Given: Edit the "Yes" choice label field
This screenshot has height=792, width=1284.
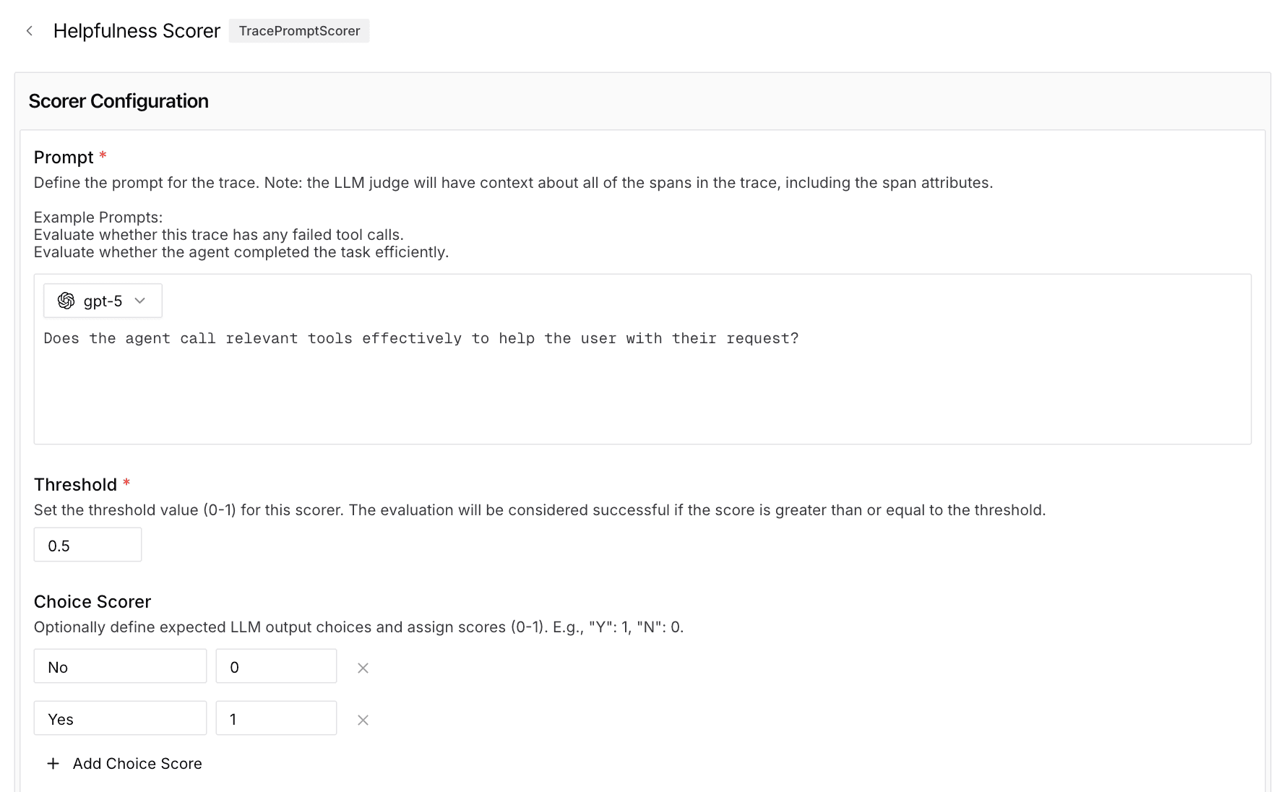Looking at the screenshot, I should (x=119, y=718).
